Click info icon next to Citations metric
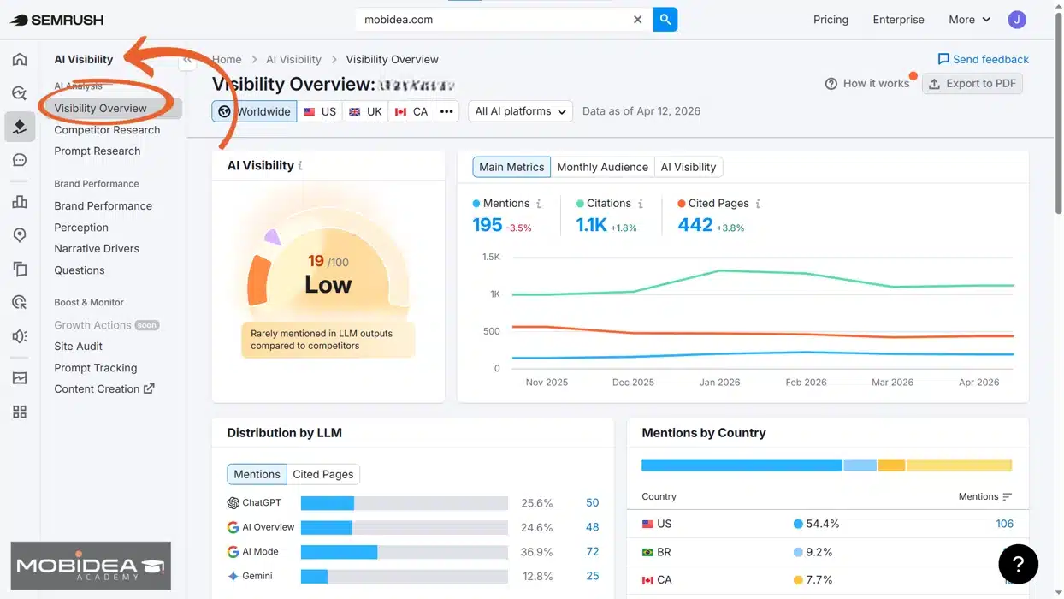Screen dimensions: 1064x599 pos(640,204)
